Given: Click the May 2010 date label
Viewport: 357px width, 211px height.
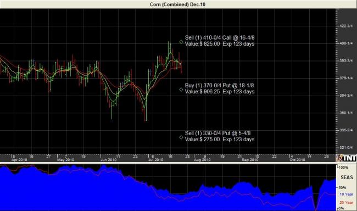Looking at the screenshot, I should [65, 160].
